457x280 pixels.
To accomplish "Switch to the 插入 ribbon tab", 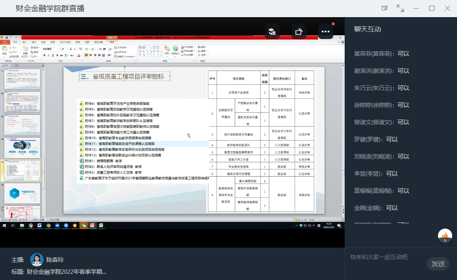I will (x=24, y=42).
